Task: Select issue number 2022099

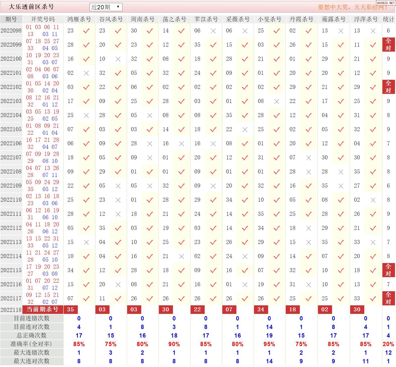Action: tap(11, 45)
